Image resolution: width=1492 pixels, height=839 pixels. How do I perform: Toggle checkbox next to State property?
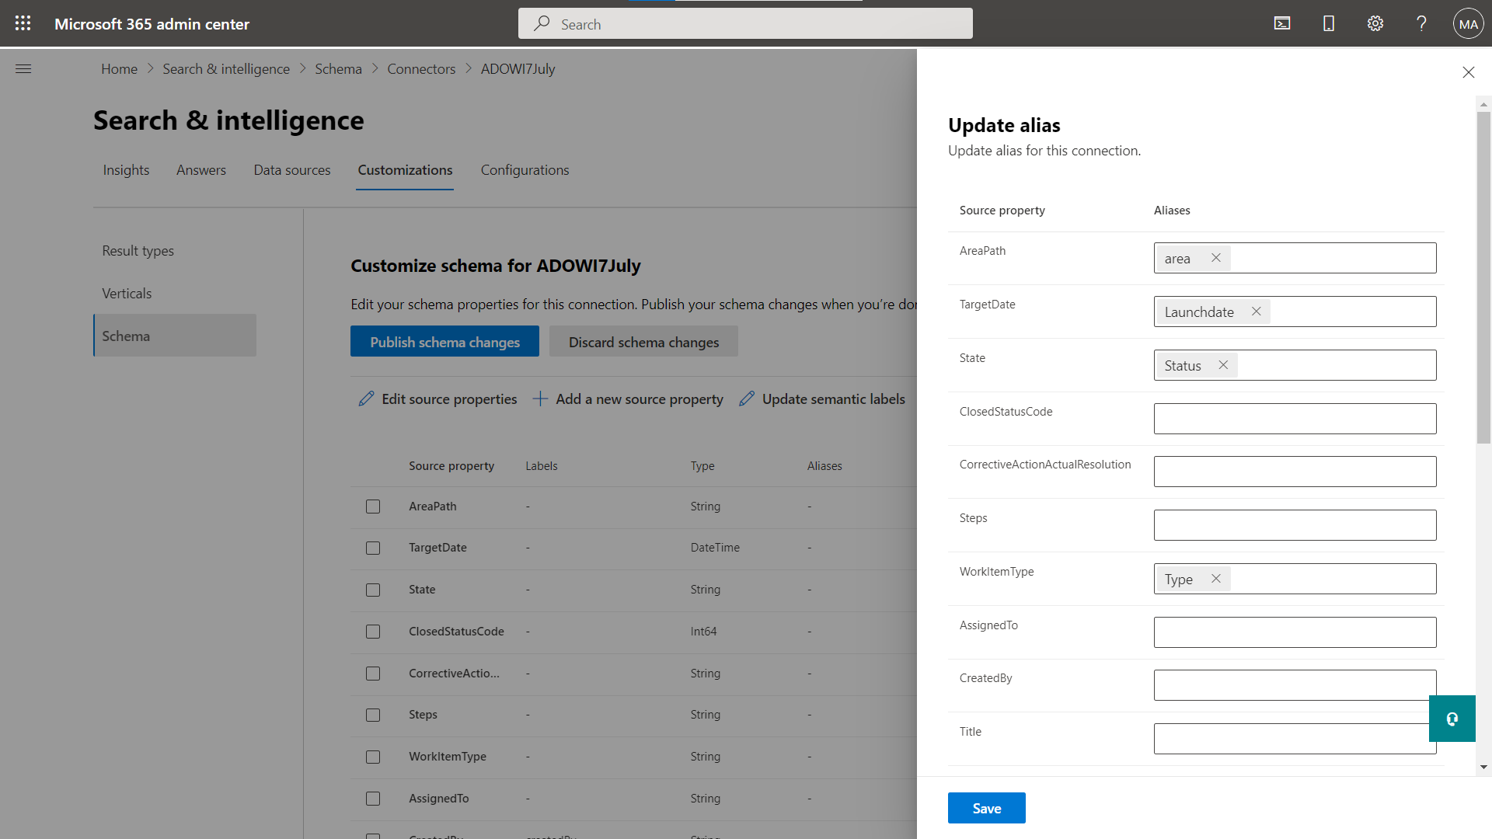(373, 589)
